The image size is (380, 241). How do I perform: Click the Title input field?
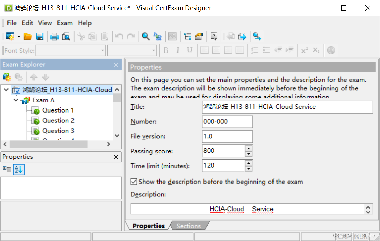point(287,107)
